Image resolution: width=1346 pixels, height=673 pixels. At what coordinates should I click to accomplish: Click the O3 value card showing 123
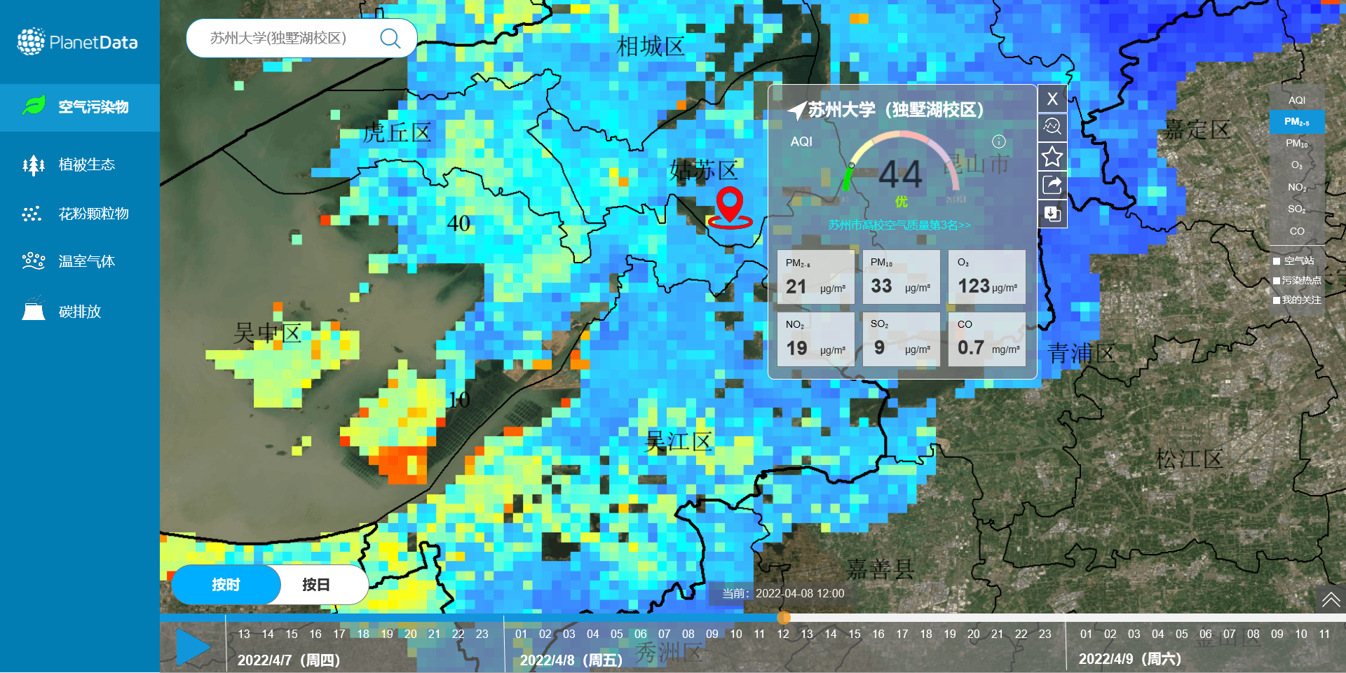tap(987, 277)
